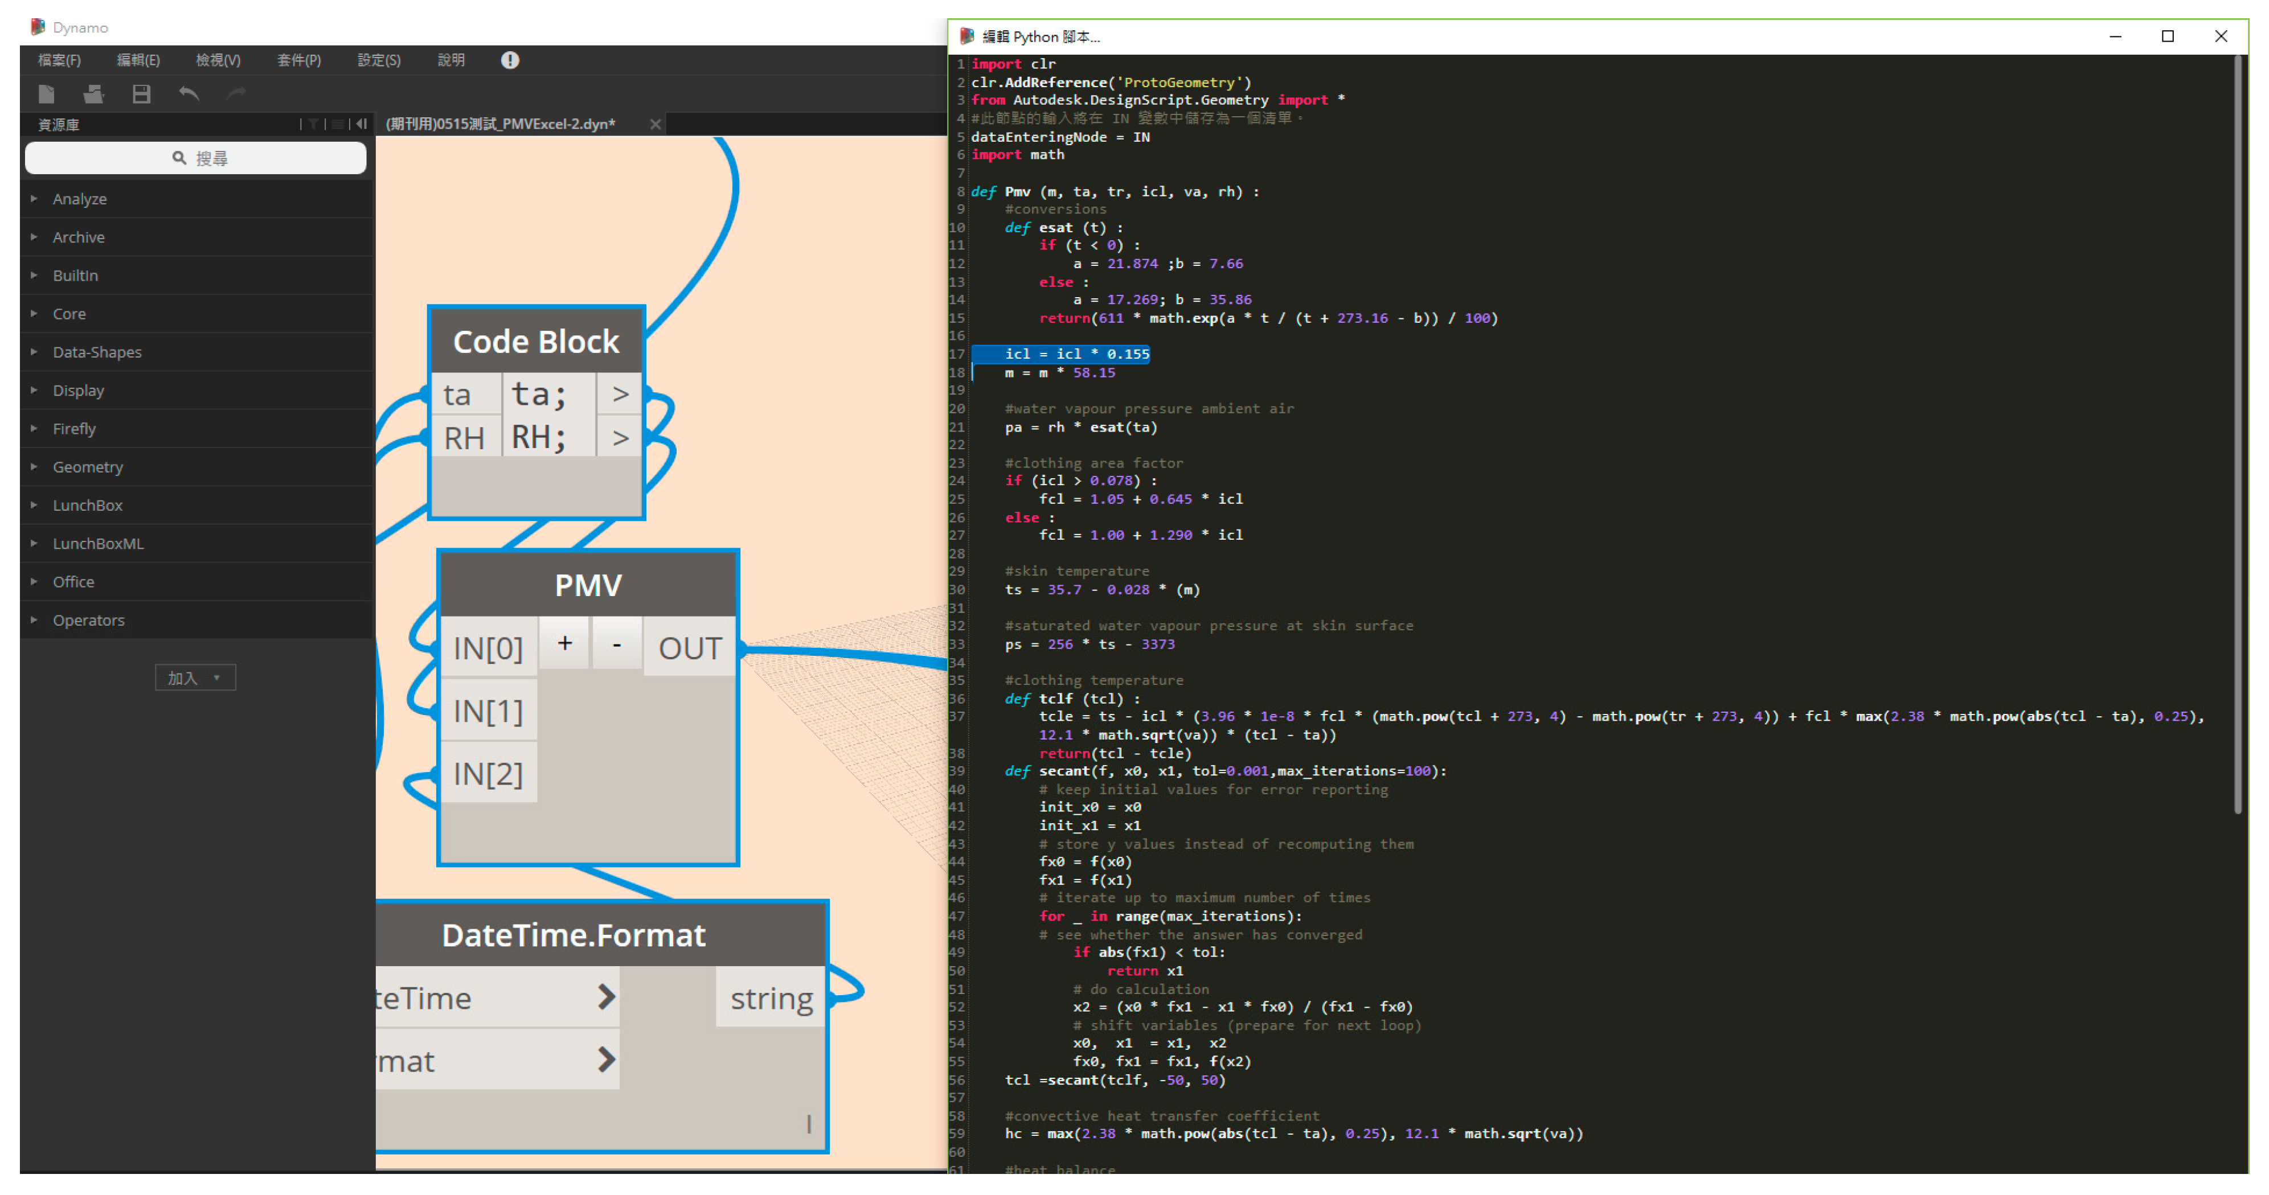This screenshot has width=2269, height=1195.
Task: Click the New file icon in Dynamo toolbar
Action: tap(47, 95)
